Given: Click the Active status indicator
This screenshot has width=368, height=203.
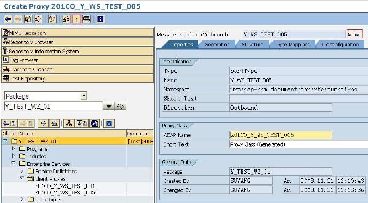Looking at the screenshot, I should pos(354,34).
